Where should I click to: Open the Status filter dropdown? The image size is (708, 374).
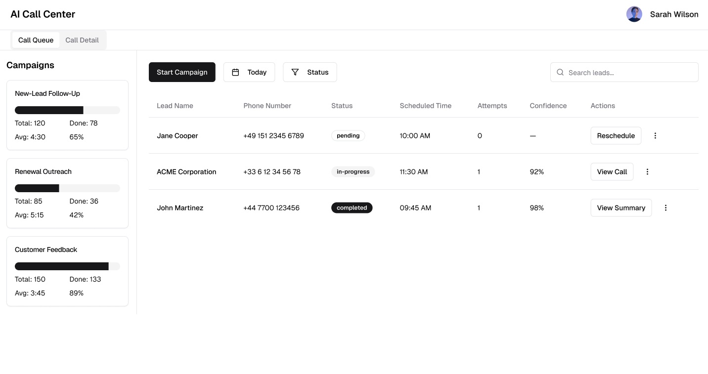coord(310,72)
